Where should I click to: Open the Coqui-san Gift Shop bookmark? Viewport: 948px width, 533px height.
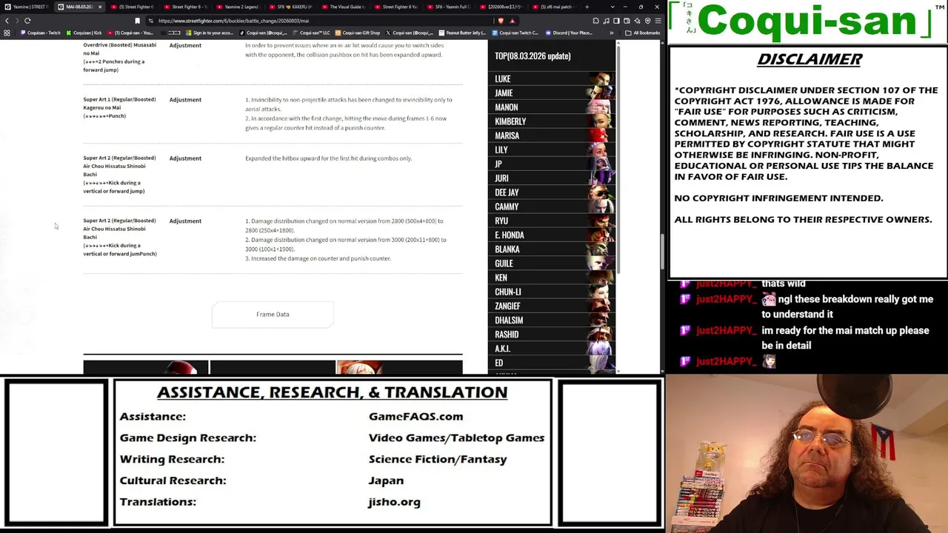(x=358, y=33)
